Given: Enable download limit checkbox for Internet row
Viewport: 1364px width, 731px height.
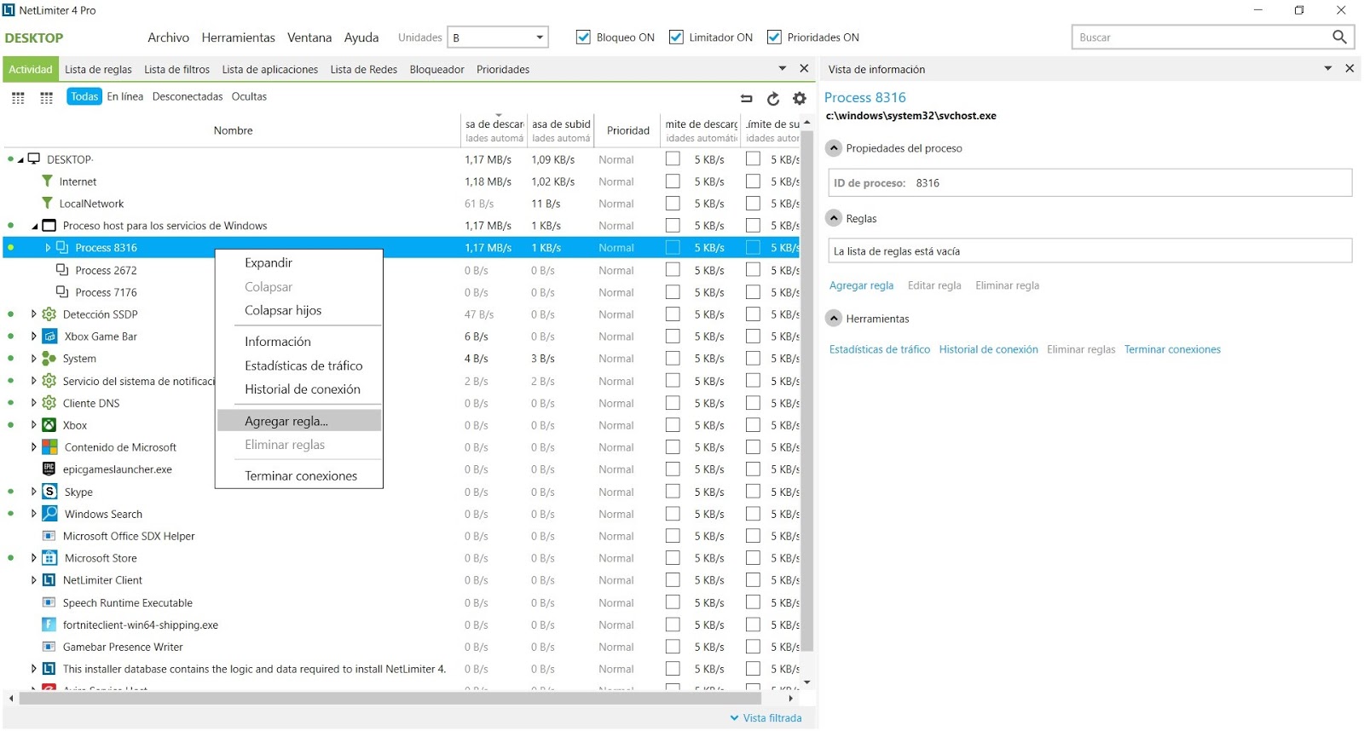Looking at the screenshot, I should pyautogui.click(x=673, y=181).
